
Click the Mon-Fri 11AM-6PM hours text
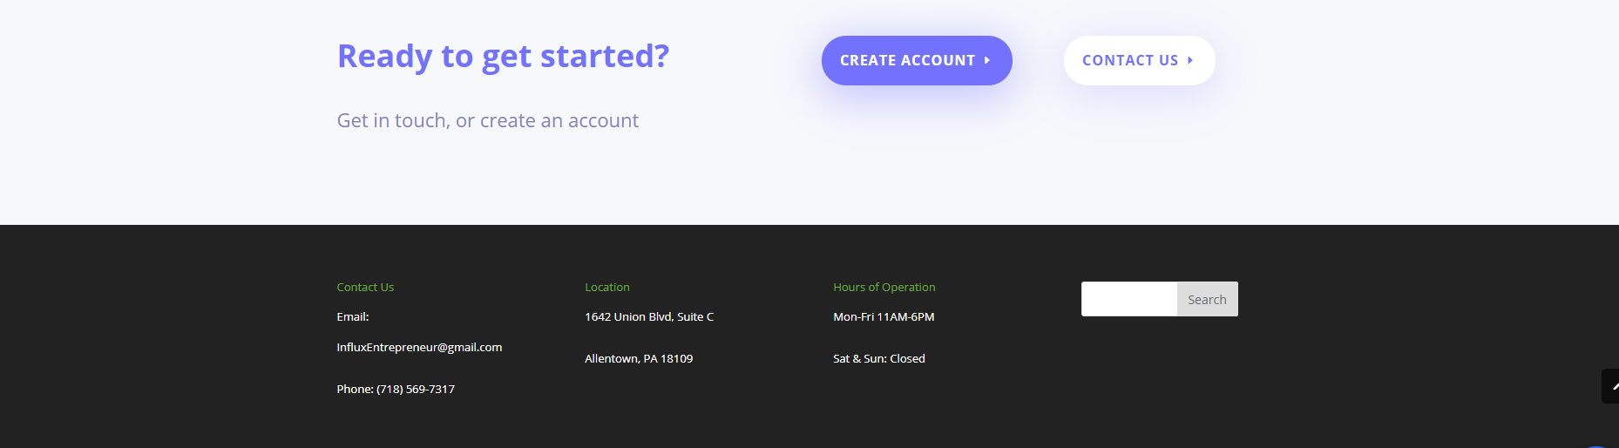(x=883, y=316)
